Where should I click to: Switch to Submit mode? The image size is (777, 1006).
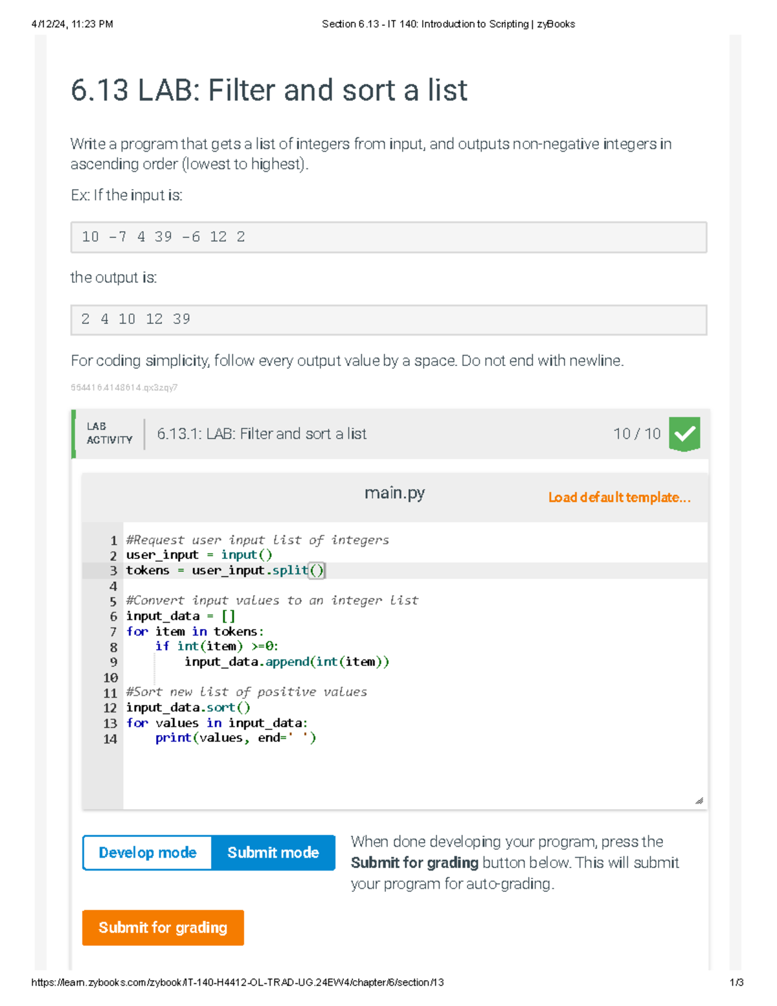[273, 853]
